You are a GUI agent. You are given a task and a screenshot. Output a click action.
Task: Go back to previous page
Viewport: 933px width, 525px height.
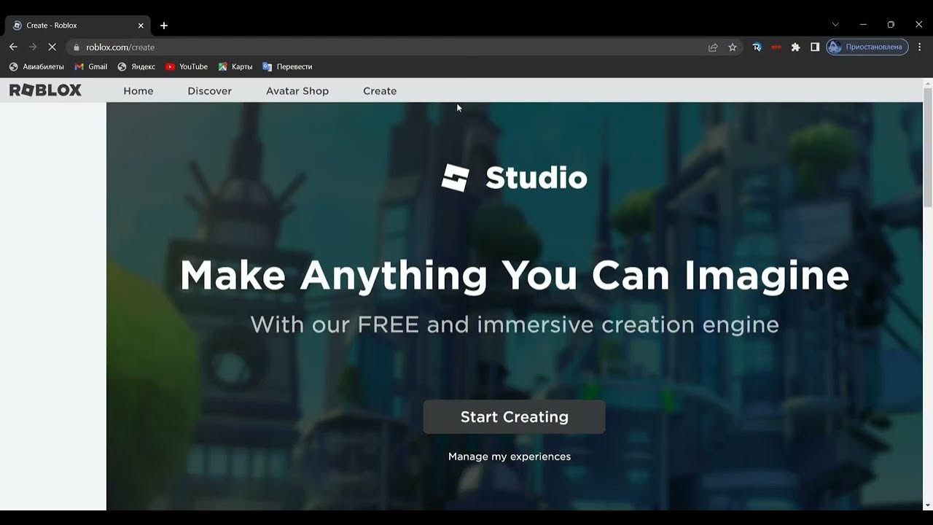point(13,47)
